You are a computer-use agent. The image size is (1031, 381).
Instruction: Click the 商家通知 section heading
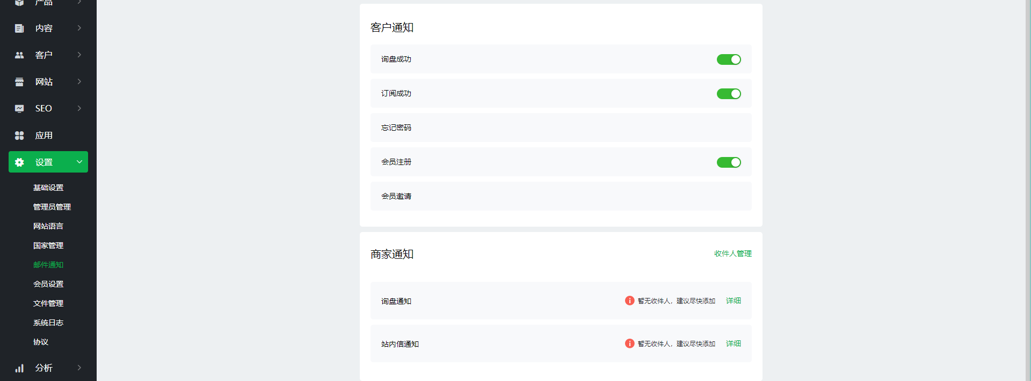click(x=392, y=254)
